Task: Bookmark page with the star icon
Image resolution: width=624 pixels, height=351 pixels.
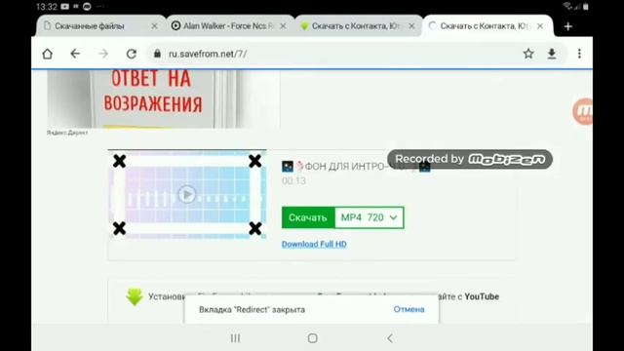Action: click(x=528, y=54)
